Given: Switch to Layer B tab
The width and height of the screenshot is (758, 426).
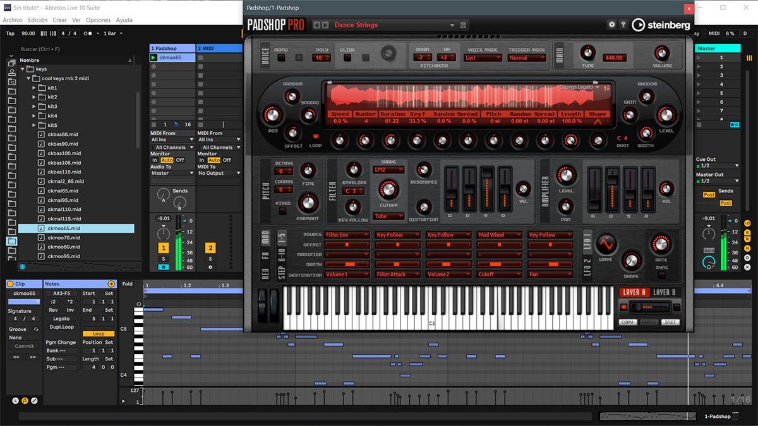Looking at the screenshot, I should coord(664,292).
